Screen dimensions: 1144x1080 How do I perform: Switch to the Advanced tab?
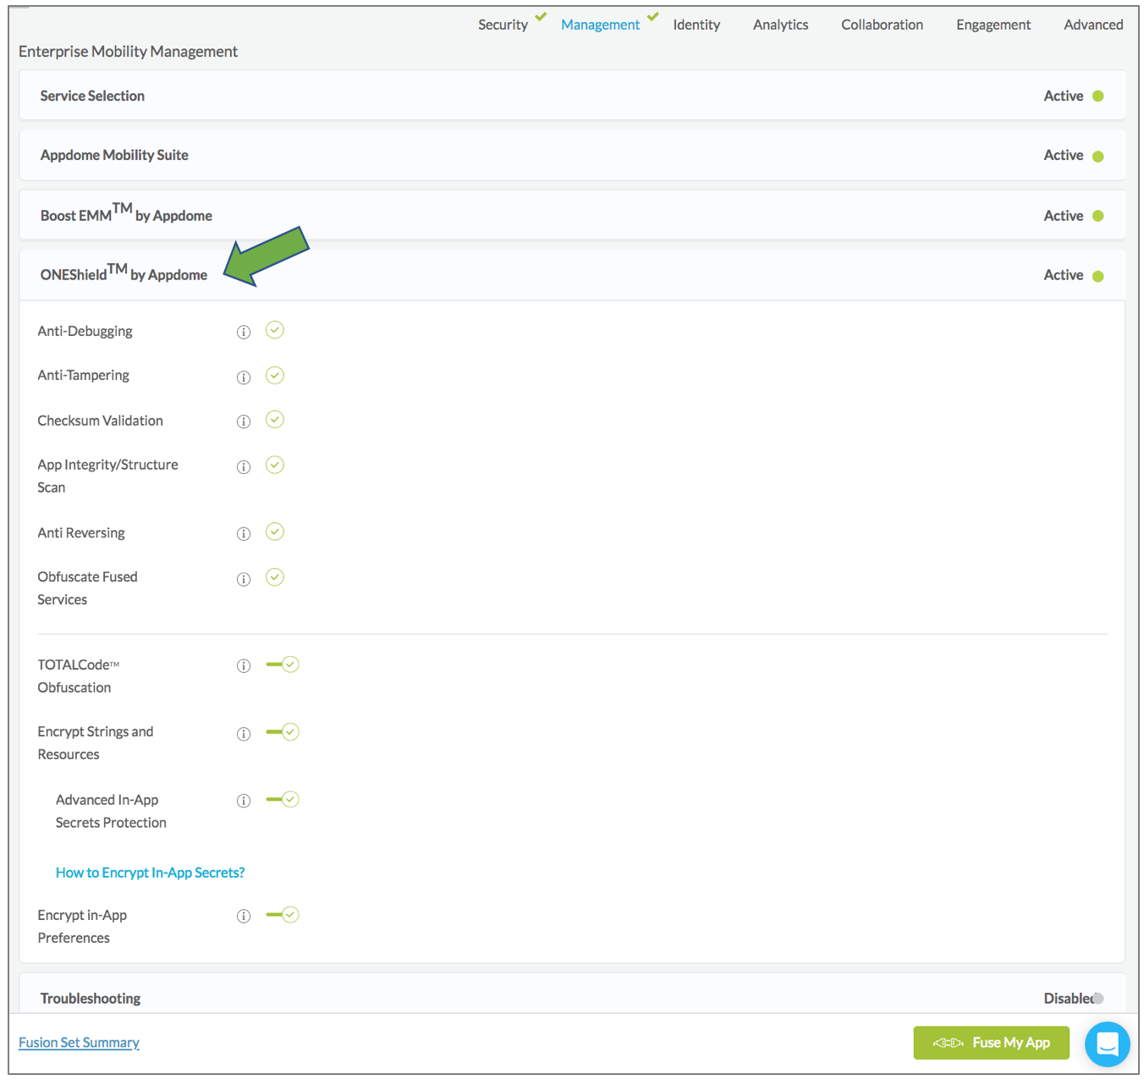click(x=1093, y=25)
